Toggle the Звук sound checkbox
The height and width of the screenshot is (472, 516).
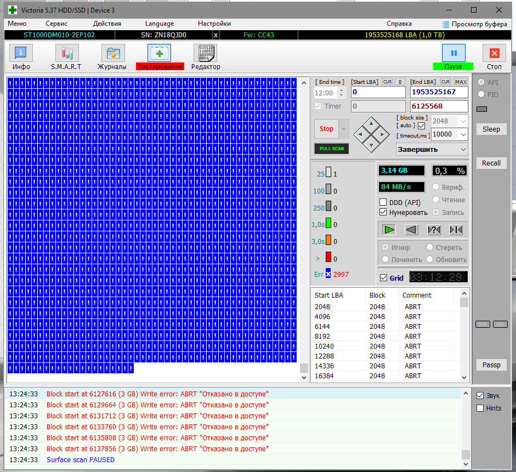[x=480, y=396]
